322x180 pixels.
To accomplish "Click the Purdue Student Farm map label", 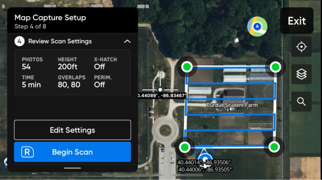I will [232, 105].
